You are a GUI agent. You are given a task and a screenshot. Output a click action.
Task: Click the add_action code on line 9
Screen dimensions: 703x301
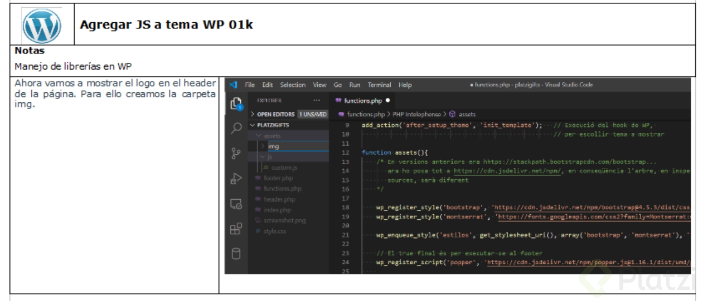tap(452, 125)
